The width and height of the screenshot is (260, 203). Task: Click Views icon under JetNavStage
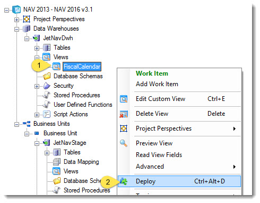pyautogui.click(x=57, y=171)
